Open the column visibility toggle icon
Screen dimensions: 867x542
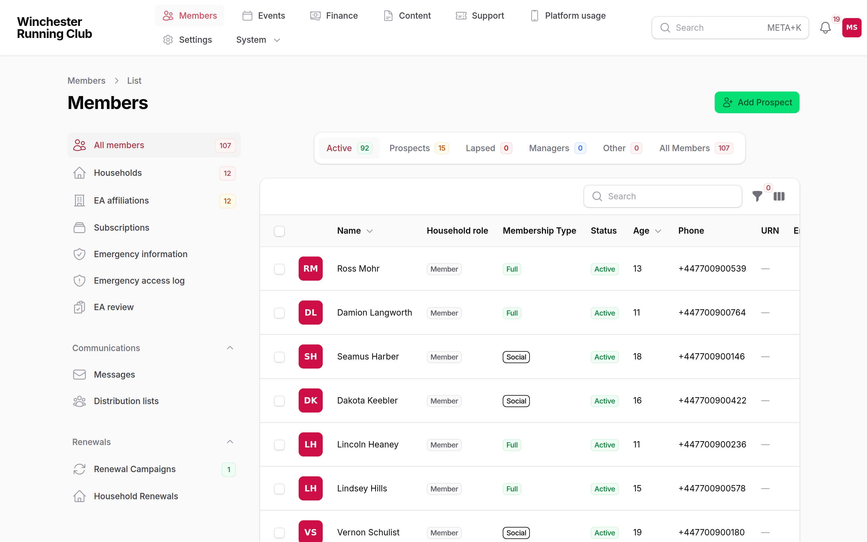click(779, 196)
